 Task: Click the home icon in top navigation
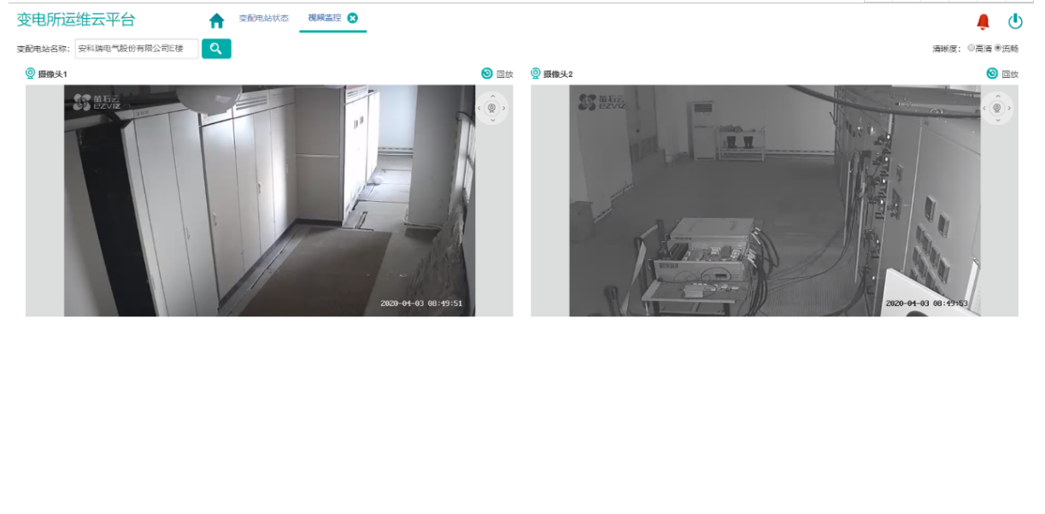pos(216,21)
